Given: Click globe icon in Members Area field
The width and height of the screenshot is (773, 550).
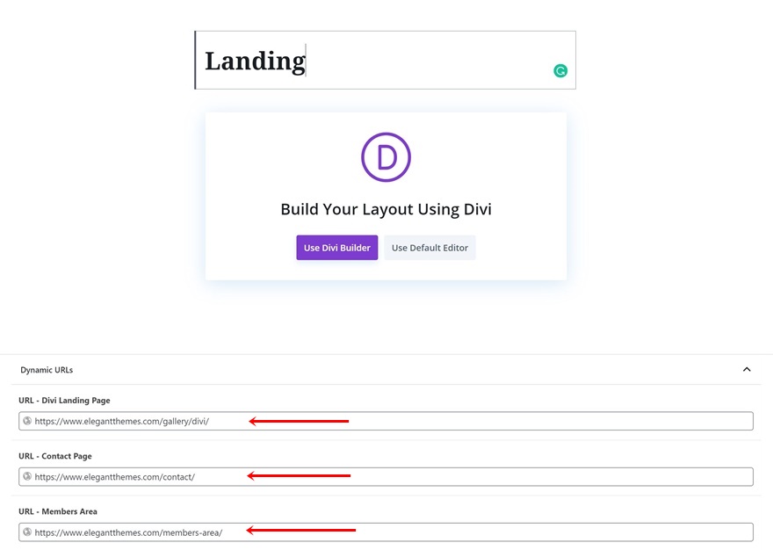Looking at the screenshot, I should click(x=27, y=532).
